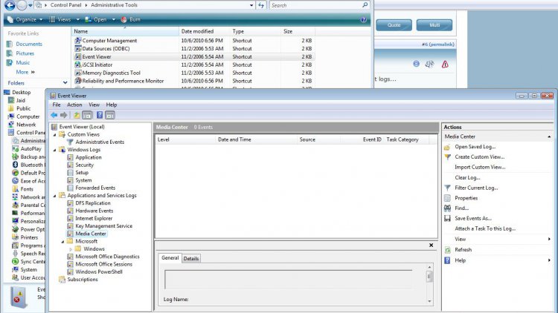The width and height of the screenshot is (558, 313).
Task: Open Microsoft Office Sessions log
Action: click(103, 264)
